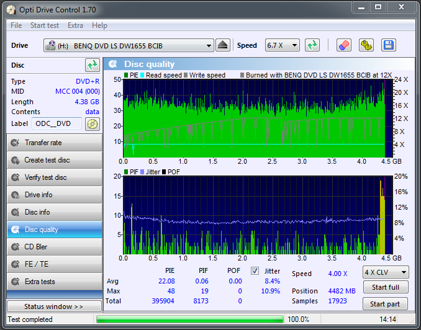Toggle the Jitter checkbox
The image size is (421, 330).
click(x=255, y=271)
